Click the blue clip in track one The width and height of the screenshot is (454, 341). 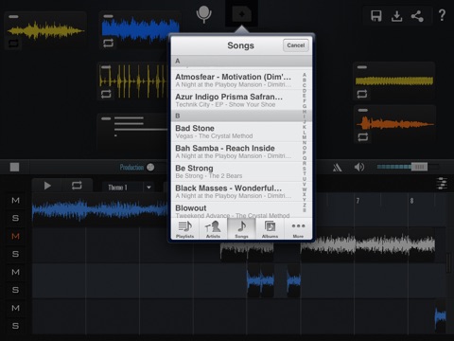click(x=100, y=209)
